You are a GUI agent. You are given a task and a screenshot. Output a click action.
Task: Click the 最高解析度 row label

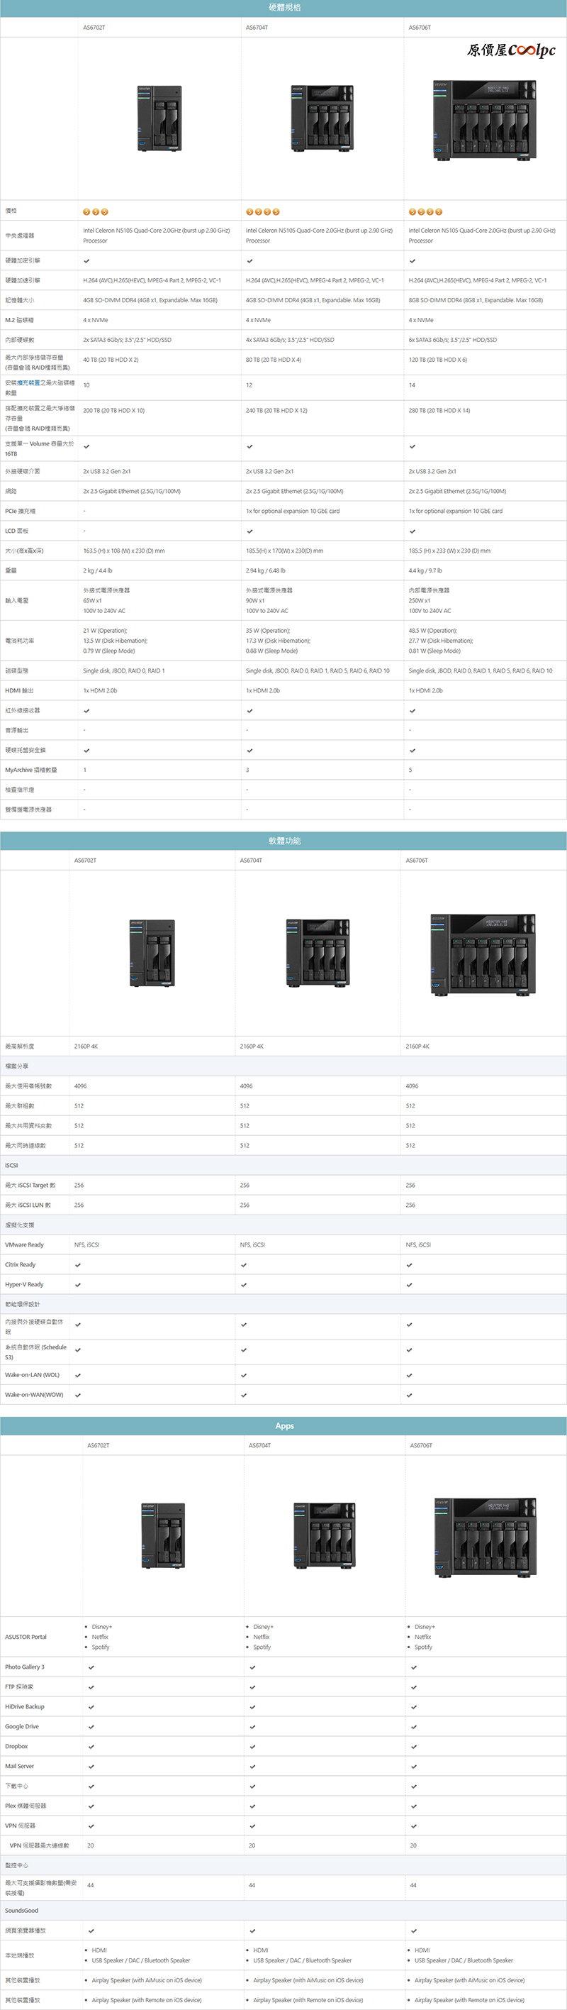click(20, 1047)
